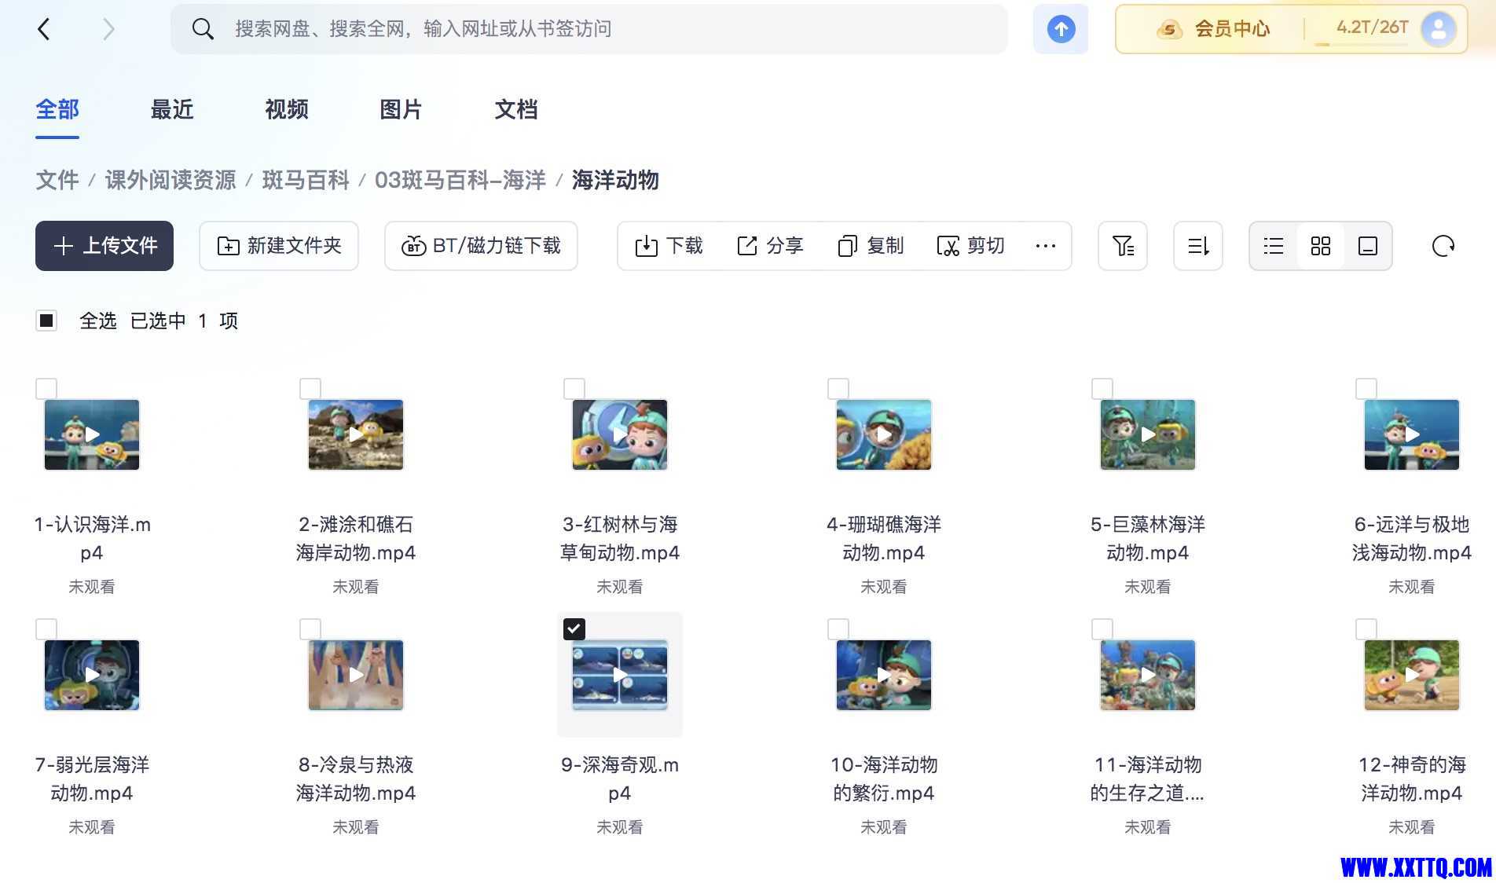Play the 7-弱光层海洋动物 video thumbnail

[92, 675]
